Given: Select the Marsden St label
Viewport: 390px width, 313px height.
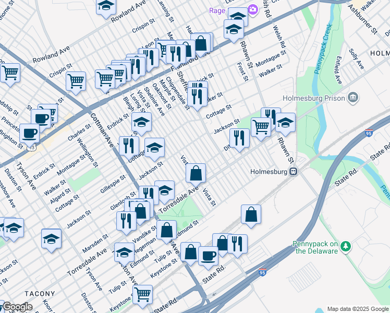Looking at the screenshot, I should tap(95, 243).
